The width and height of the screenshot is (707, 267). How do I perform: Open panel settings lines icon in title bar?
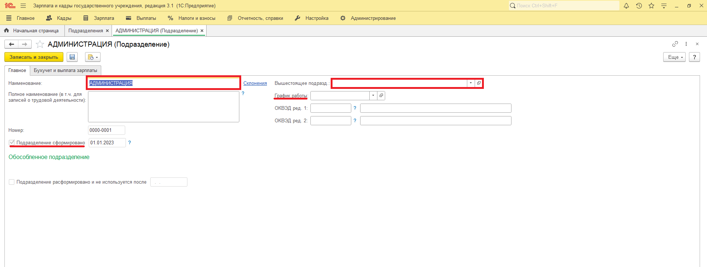[x=664, y=6]
